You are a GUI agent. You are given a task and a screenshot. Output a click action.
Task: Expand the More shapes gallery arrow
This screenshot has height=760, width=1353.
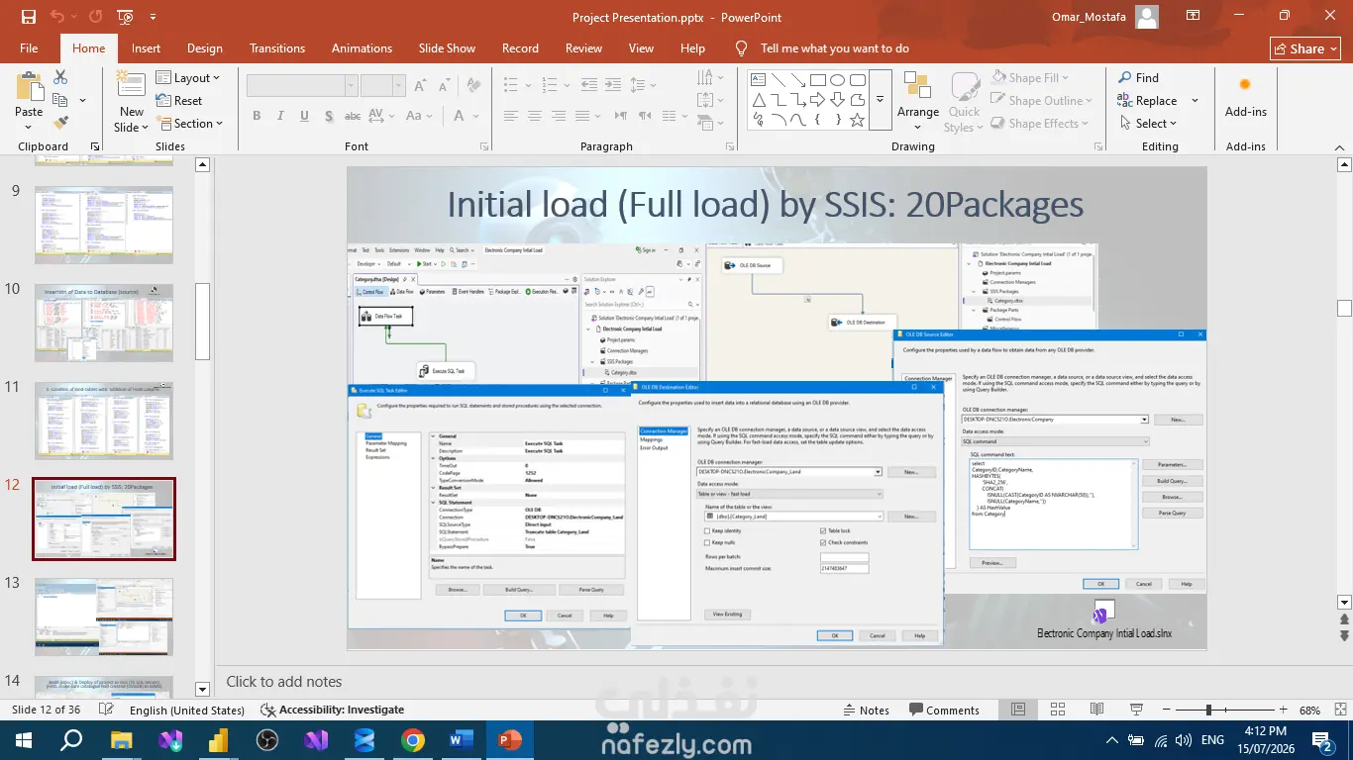880,100
